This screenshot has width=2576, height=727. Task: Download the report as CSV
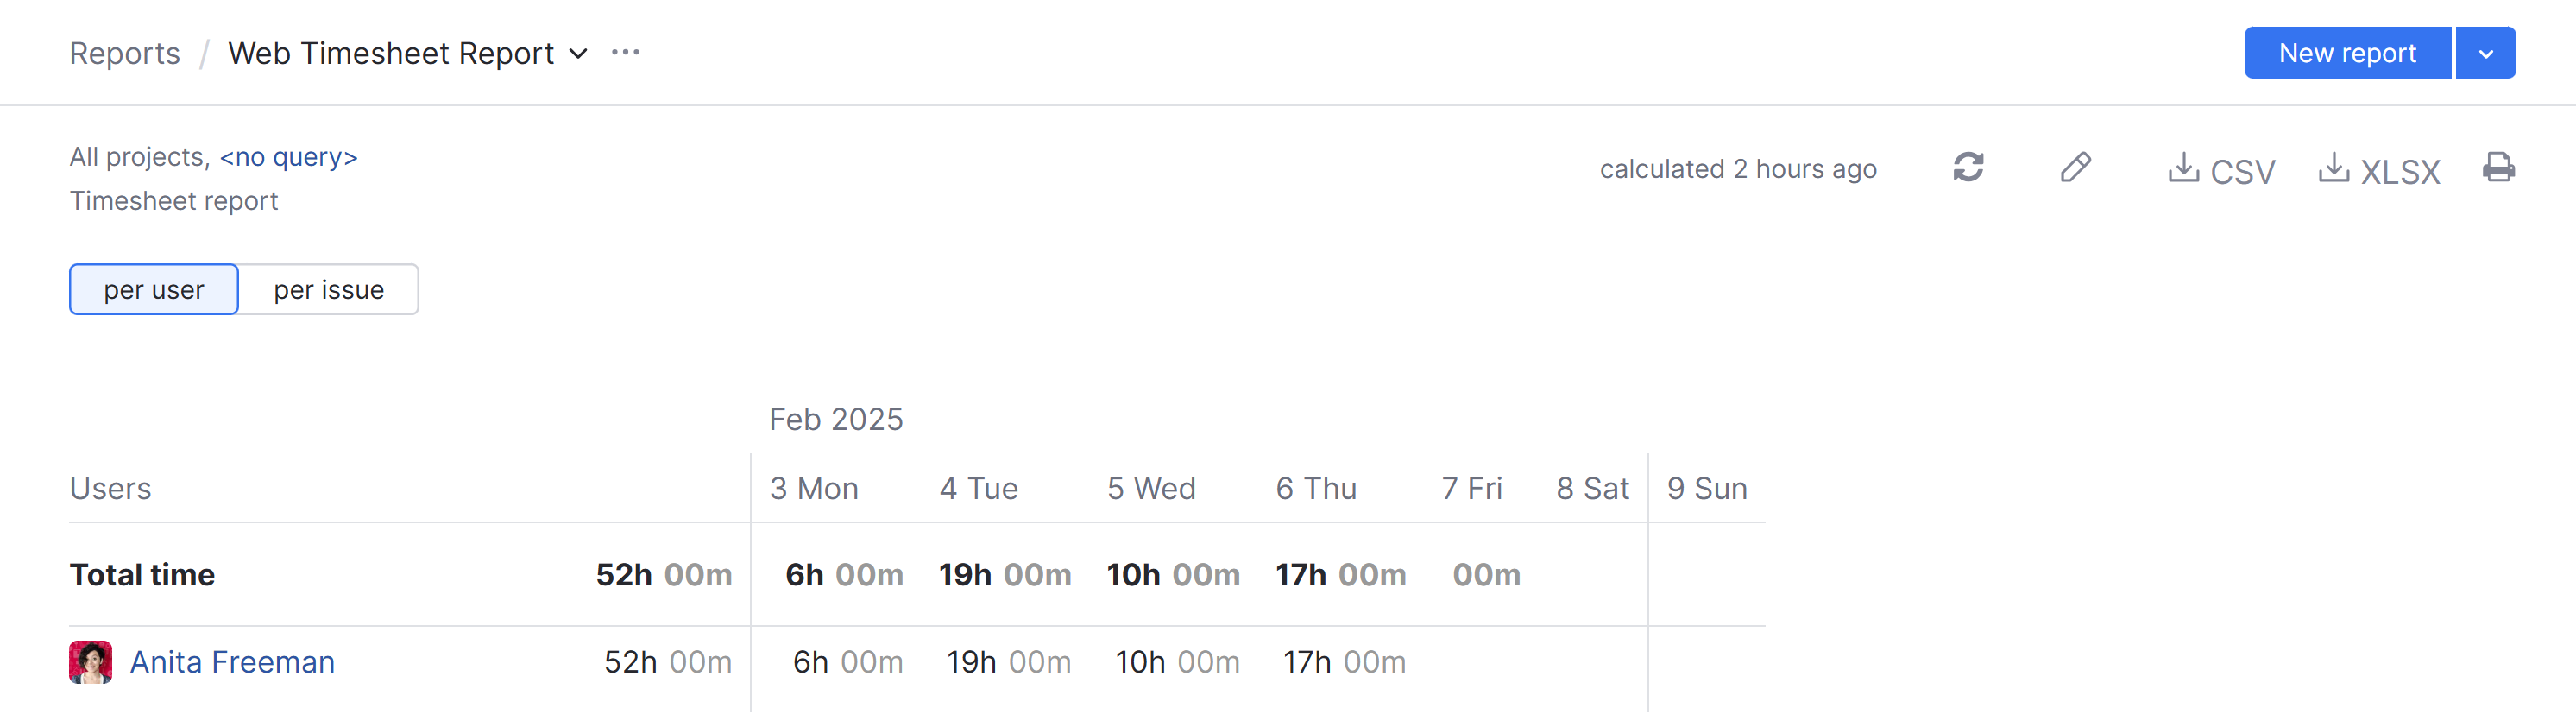(2222, 170)
